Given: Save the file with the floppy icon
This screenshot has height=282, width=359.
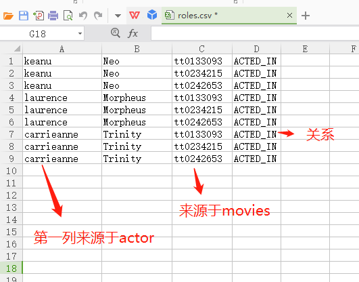Looking at the screenshot, I should point(24,16).
